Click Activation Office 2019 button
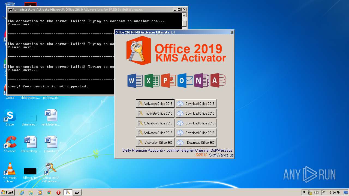The width and height of the screenshot is (349, 196). coord(155,103)
